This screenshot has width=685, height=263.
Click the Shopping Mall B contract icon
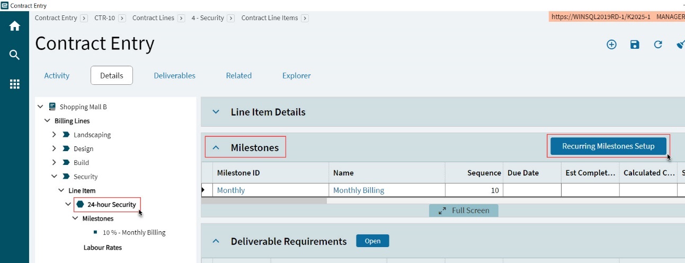click(x=52, y=107)
